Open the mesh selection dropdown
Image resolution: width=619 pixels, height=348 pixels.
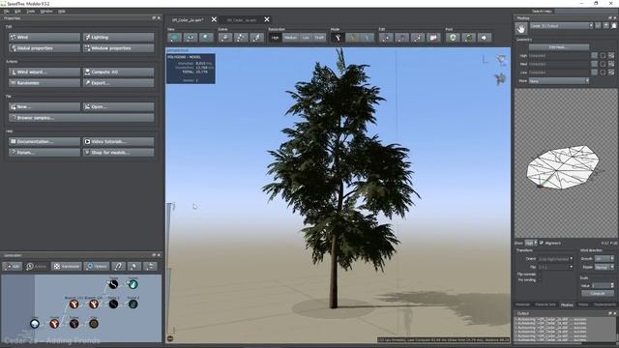coord(561,26)
